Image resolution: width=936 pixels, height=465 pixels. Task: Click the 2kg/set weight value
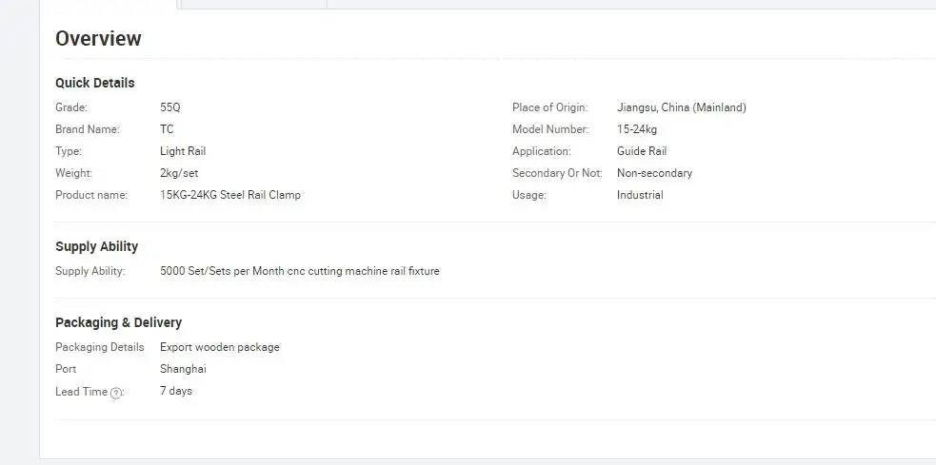[x=179, y=173]
